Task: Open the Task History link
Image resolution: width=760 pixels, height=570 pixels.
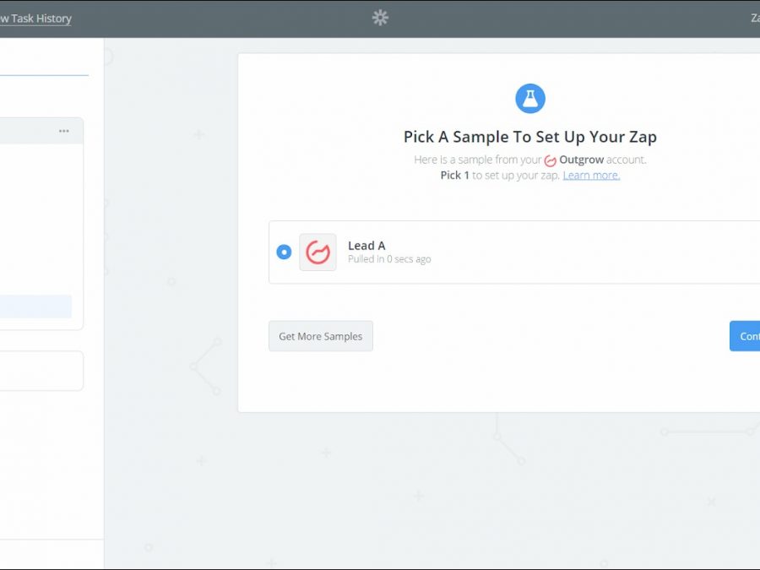Action: point(35,19)
